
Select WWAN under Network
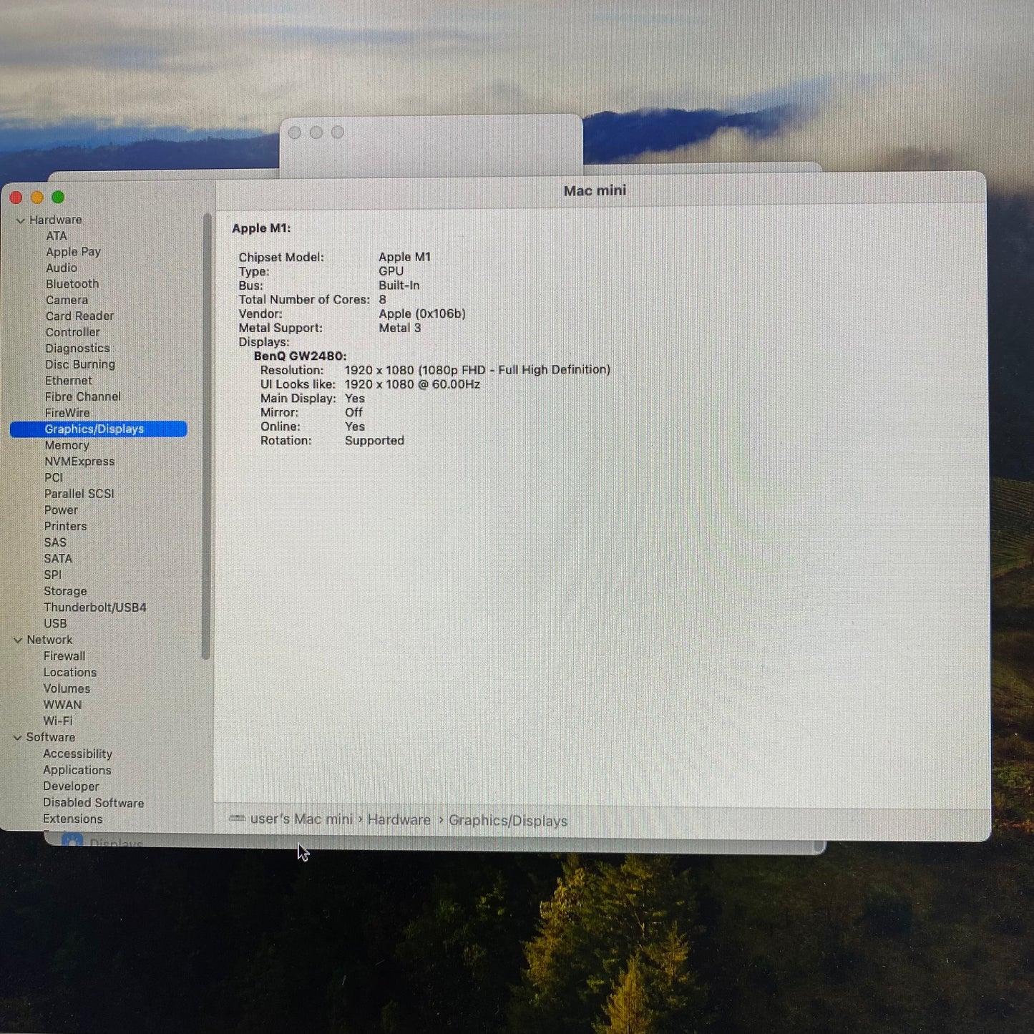(62, 706)
